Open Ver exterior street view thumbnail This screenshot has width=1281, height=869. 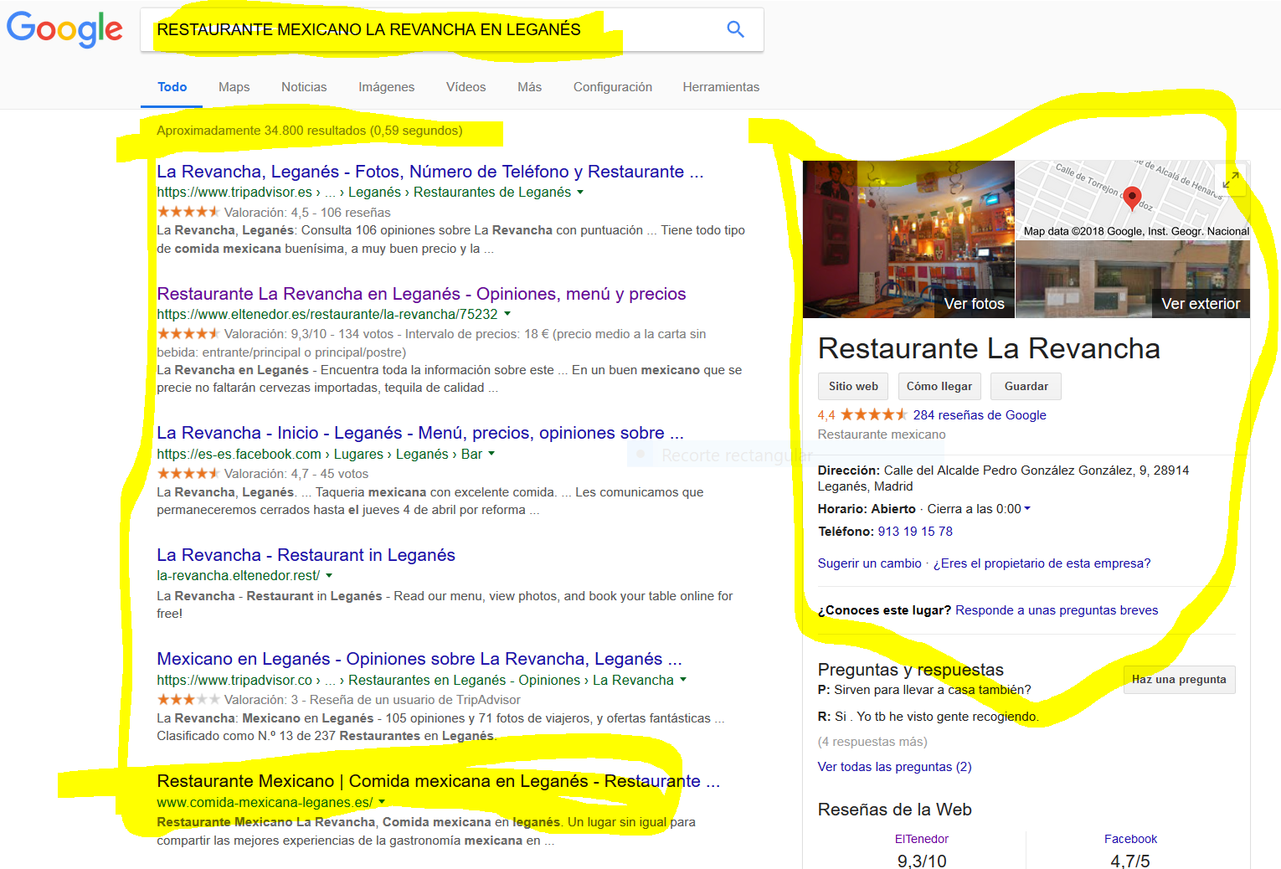[x=1133, y=279]
